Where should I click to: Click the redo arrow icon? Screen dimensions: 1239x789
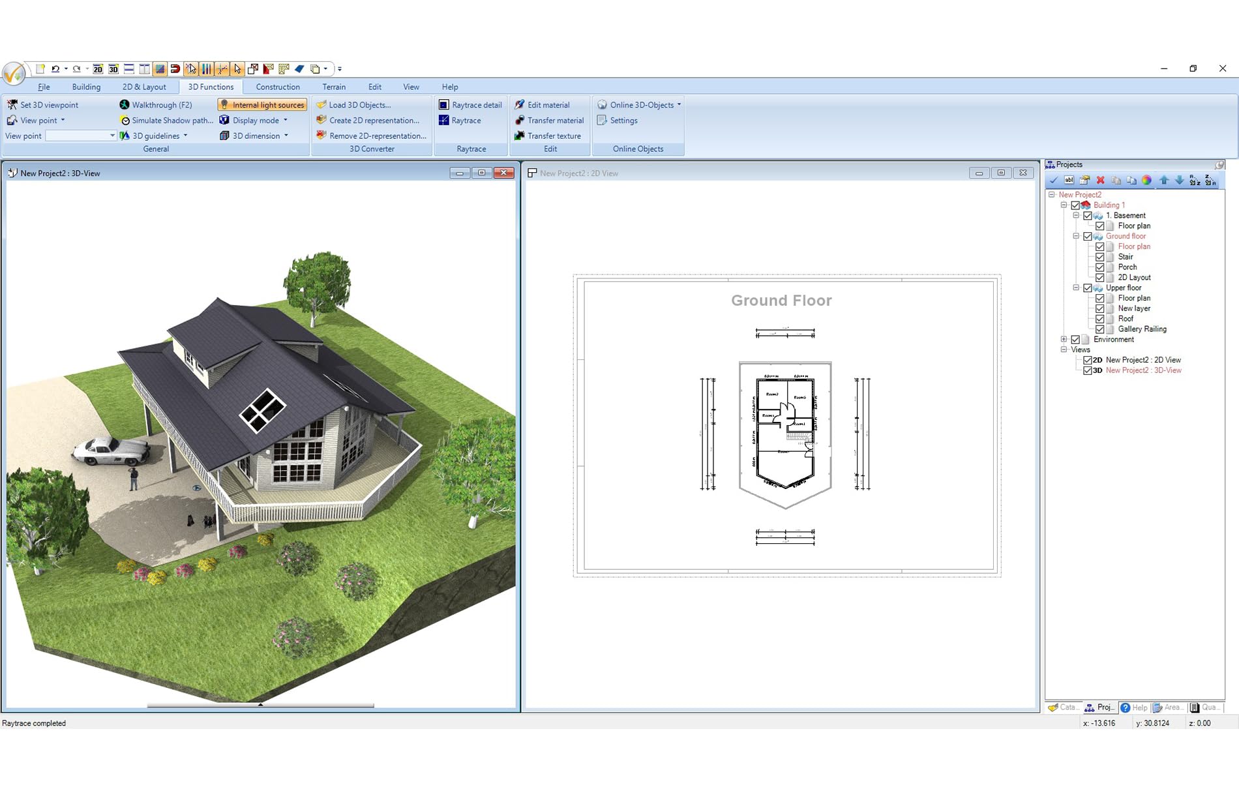(77, 68)
